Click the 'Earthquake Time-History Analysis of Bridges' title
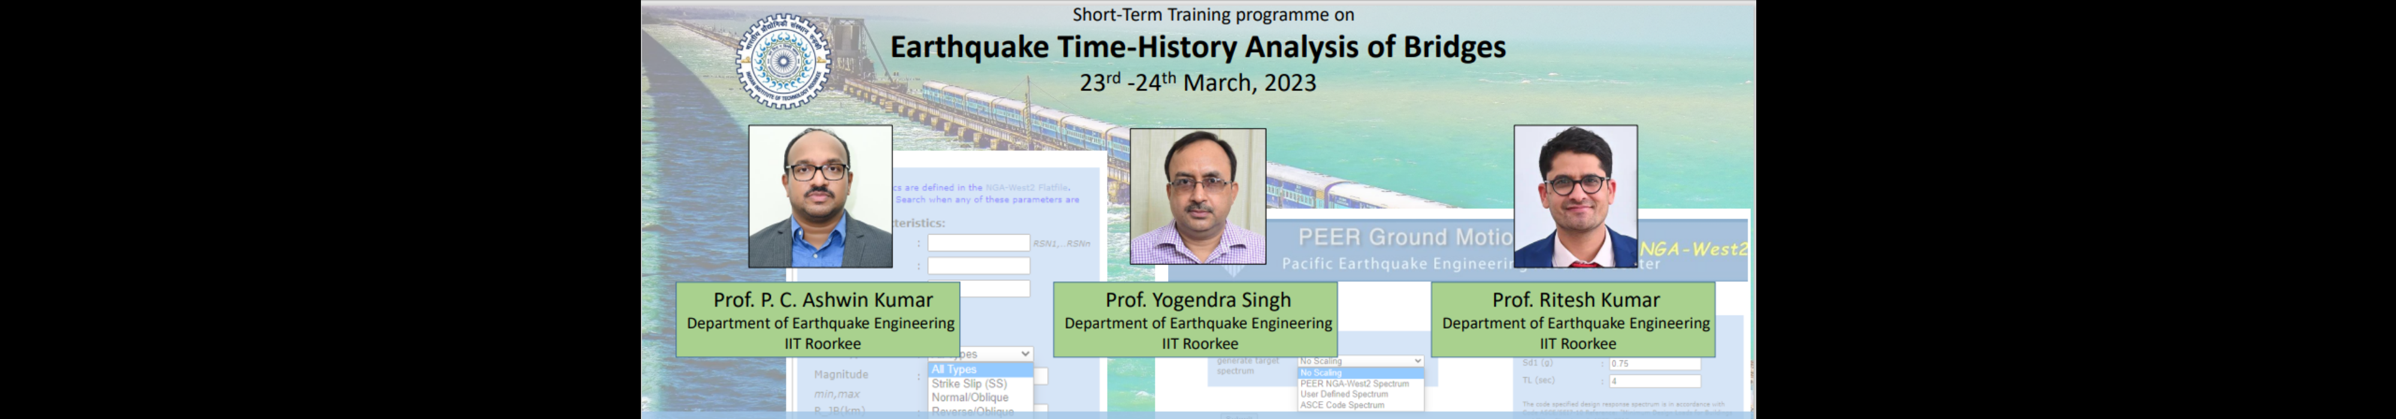2396x419 pixels. coord(1197,47)
